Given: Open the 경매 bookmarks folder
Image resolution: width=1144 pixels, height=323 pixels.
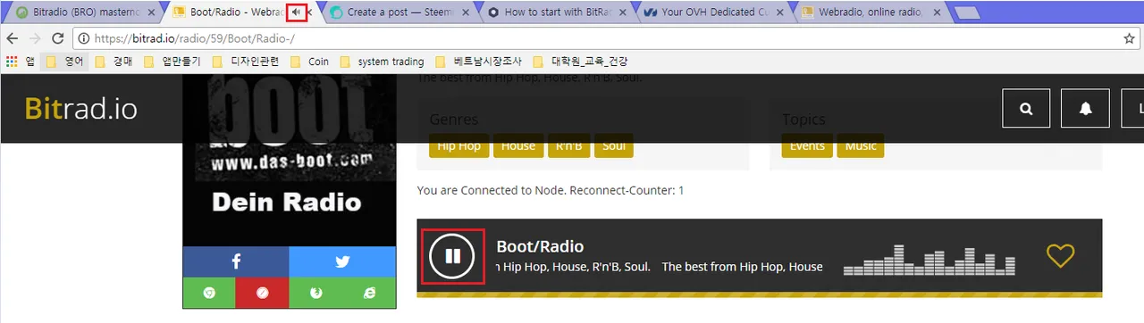Looking at the screenshot, I should coord(114,62).
